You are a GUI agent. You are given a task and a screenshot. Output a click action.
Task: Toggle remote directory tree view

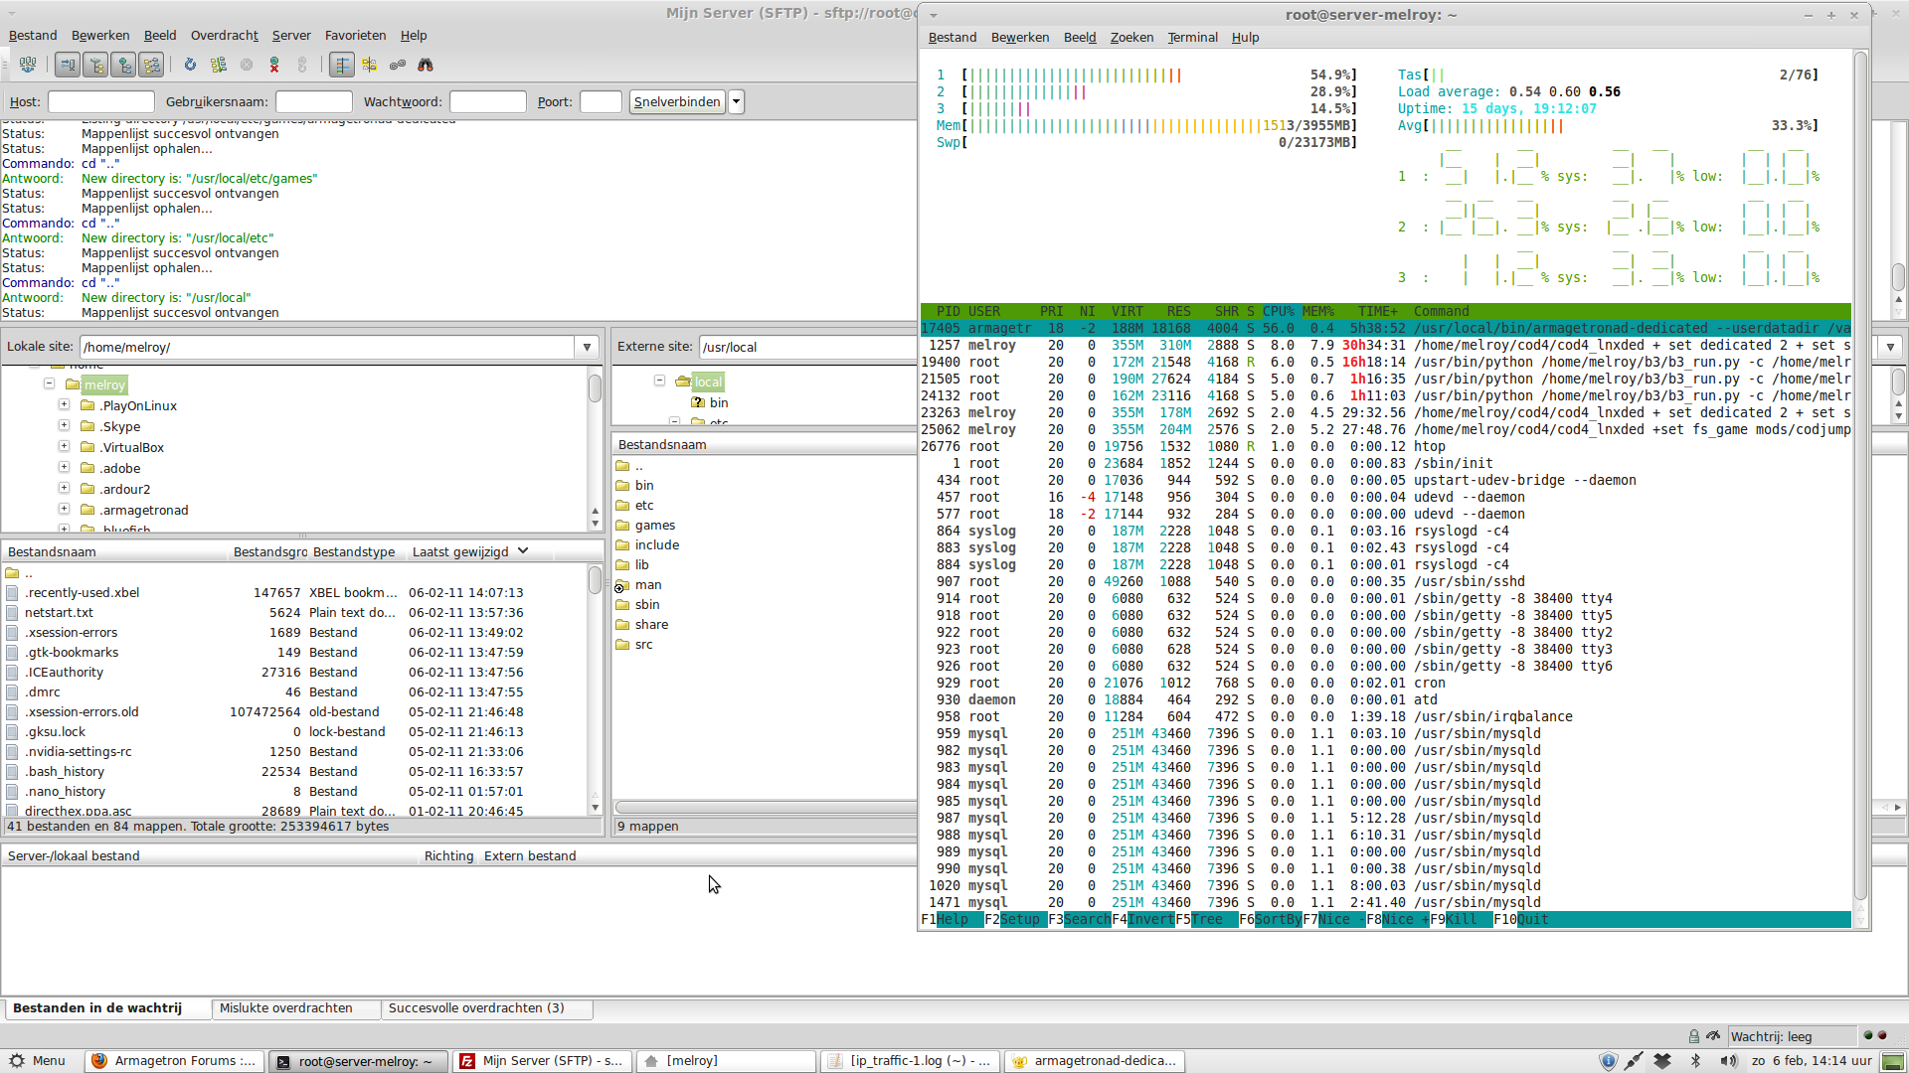[x=123, y=65]
